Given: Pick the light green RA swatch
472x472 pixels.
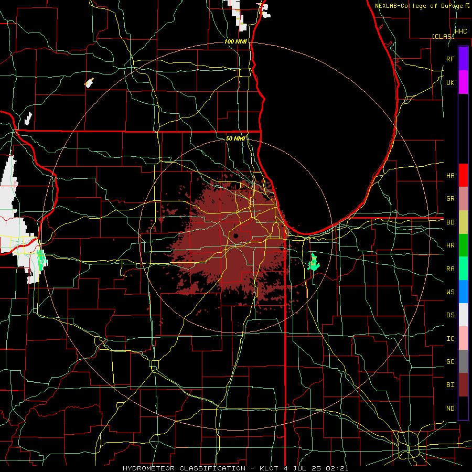Looking at the screenshot, I should point(463,269).
